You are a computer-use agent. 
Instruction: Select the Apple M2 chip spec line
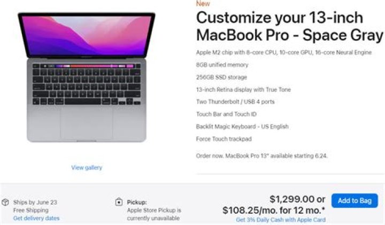(283, 52)
